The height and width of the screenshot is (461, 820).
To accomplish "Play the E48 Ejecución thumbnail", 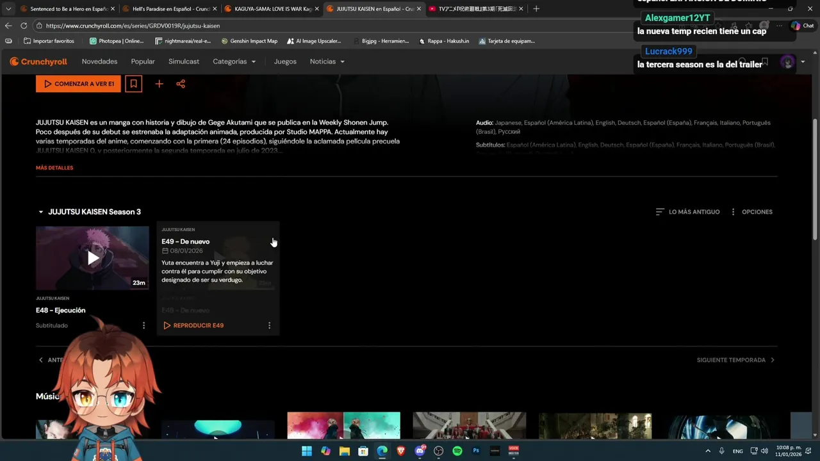I will coord(92,258).
